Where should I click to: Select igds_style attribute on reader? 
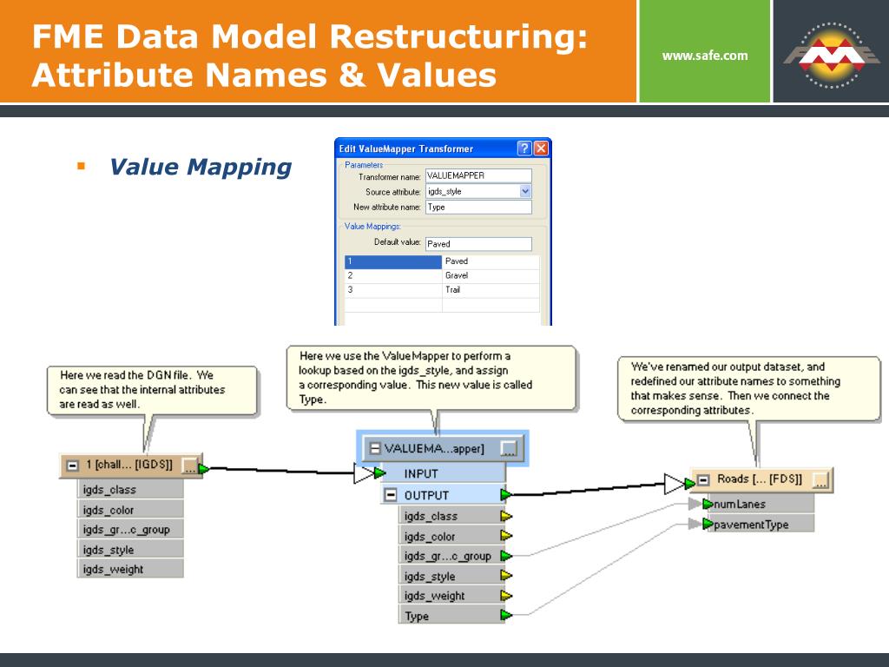(130, 550)
